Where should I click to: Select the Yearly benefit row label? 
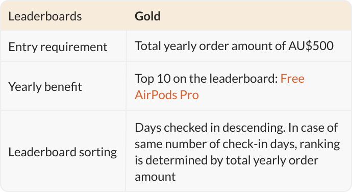[x=45, y=87]
